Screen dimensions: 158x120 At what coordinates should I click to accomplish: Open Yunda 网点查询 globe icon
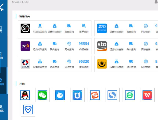146,61
